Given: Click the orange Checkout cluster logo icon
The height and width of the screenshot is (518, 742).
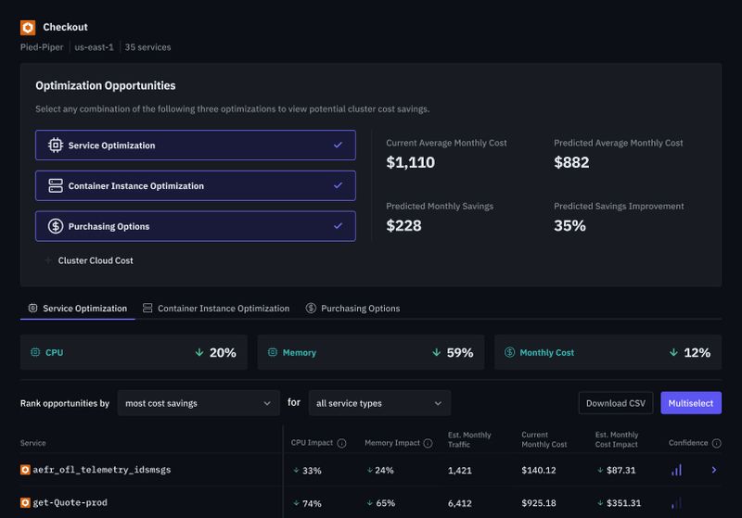Looking at the screenshot, I should click(x=28, y=28).
